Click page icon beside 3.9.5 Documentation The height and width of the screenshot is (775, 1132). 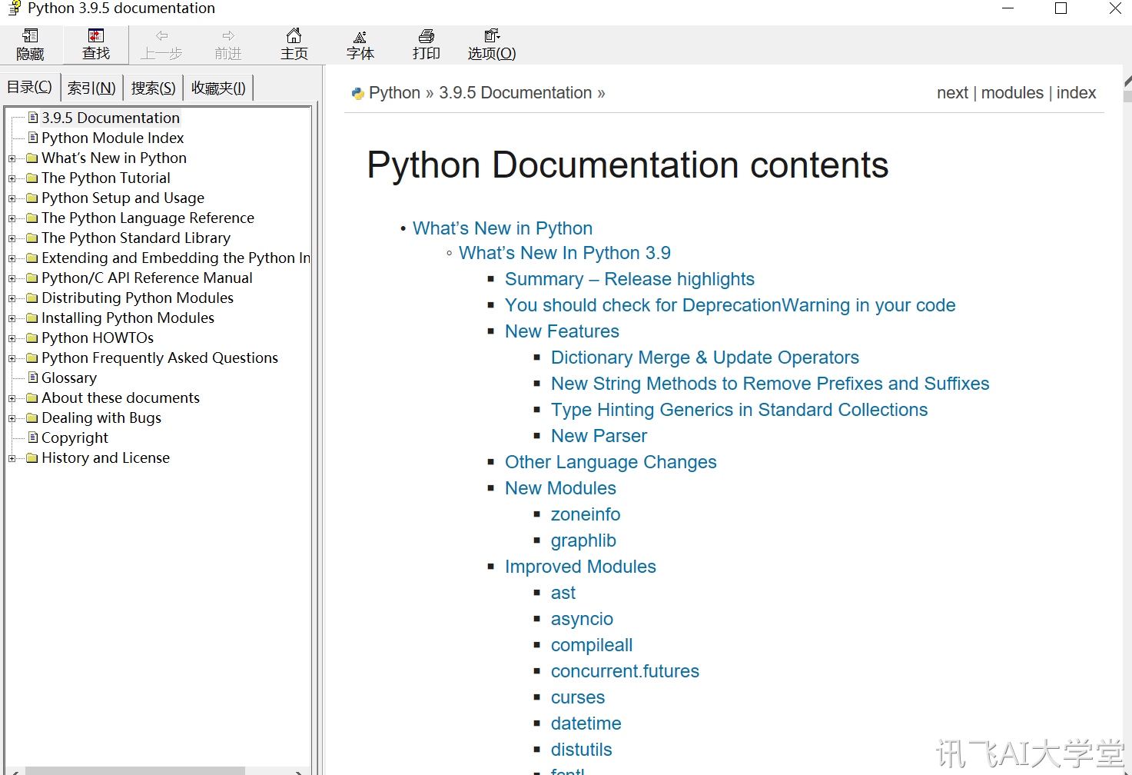click(33, 118)
